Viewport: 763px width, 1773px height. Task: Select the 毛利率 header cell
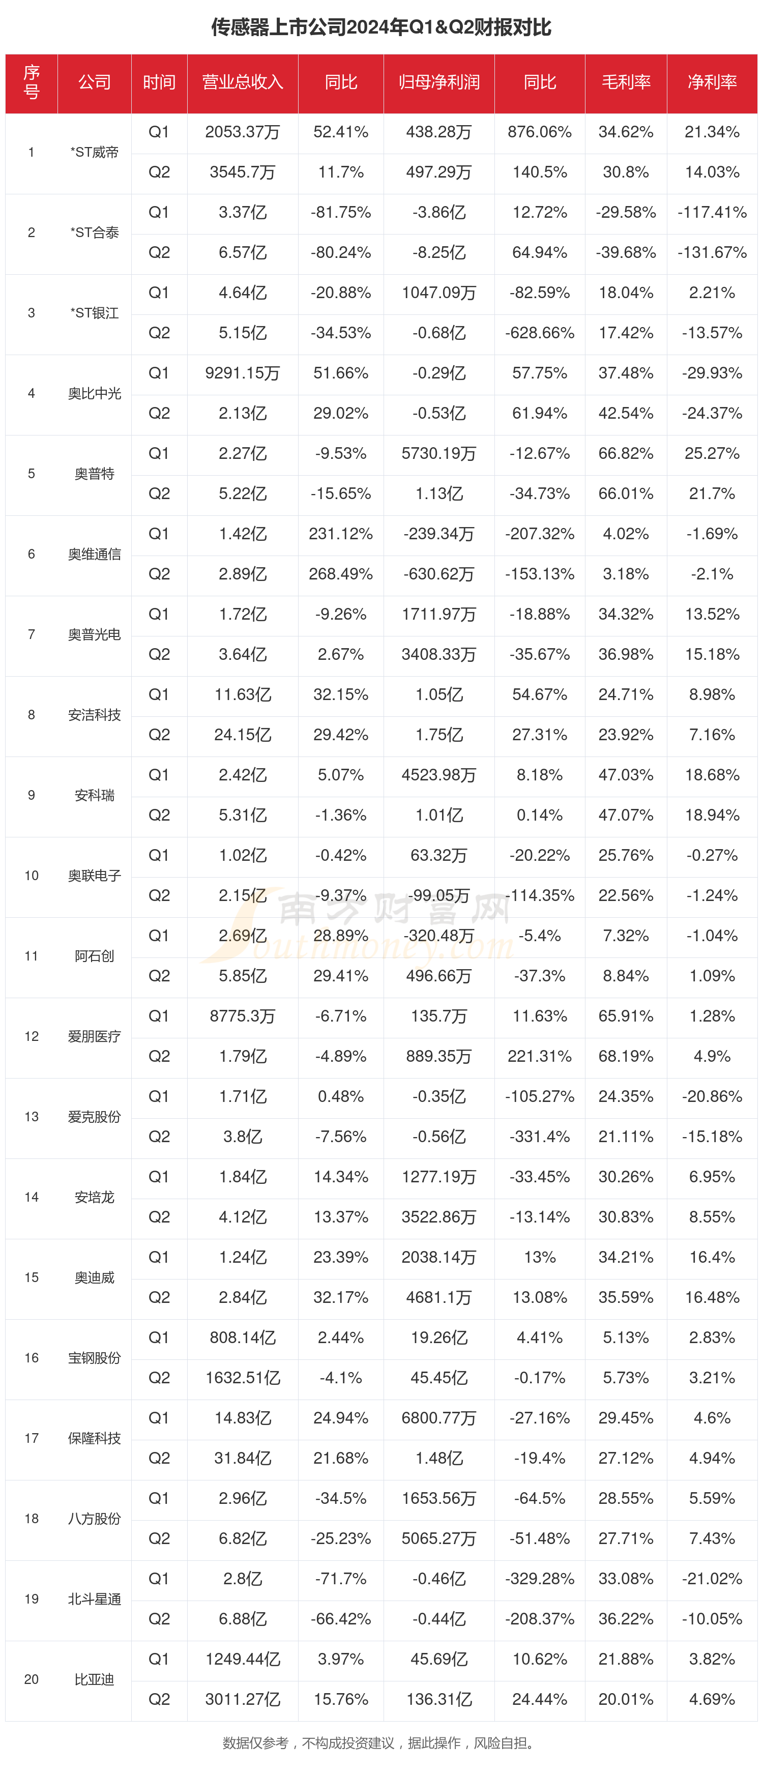[625, 82]
